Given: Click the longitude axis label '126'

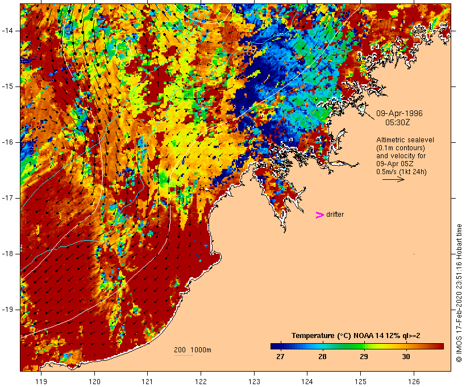Looking at the screenshot, I should click(414, 381).
